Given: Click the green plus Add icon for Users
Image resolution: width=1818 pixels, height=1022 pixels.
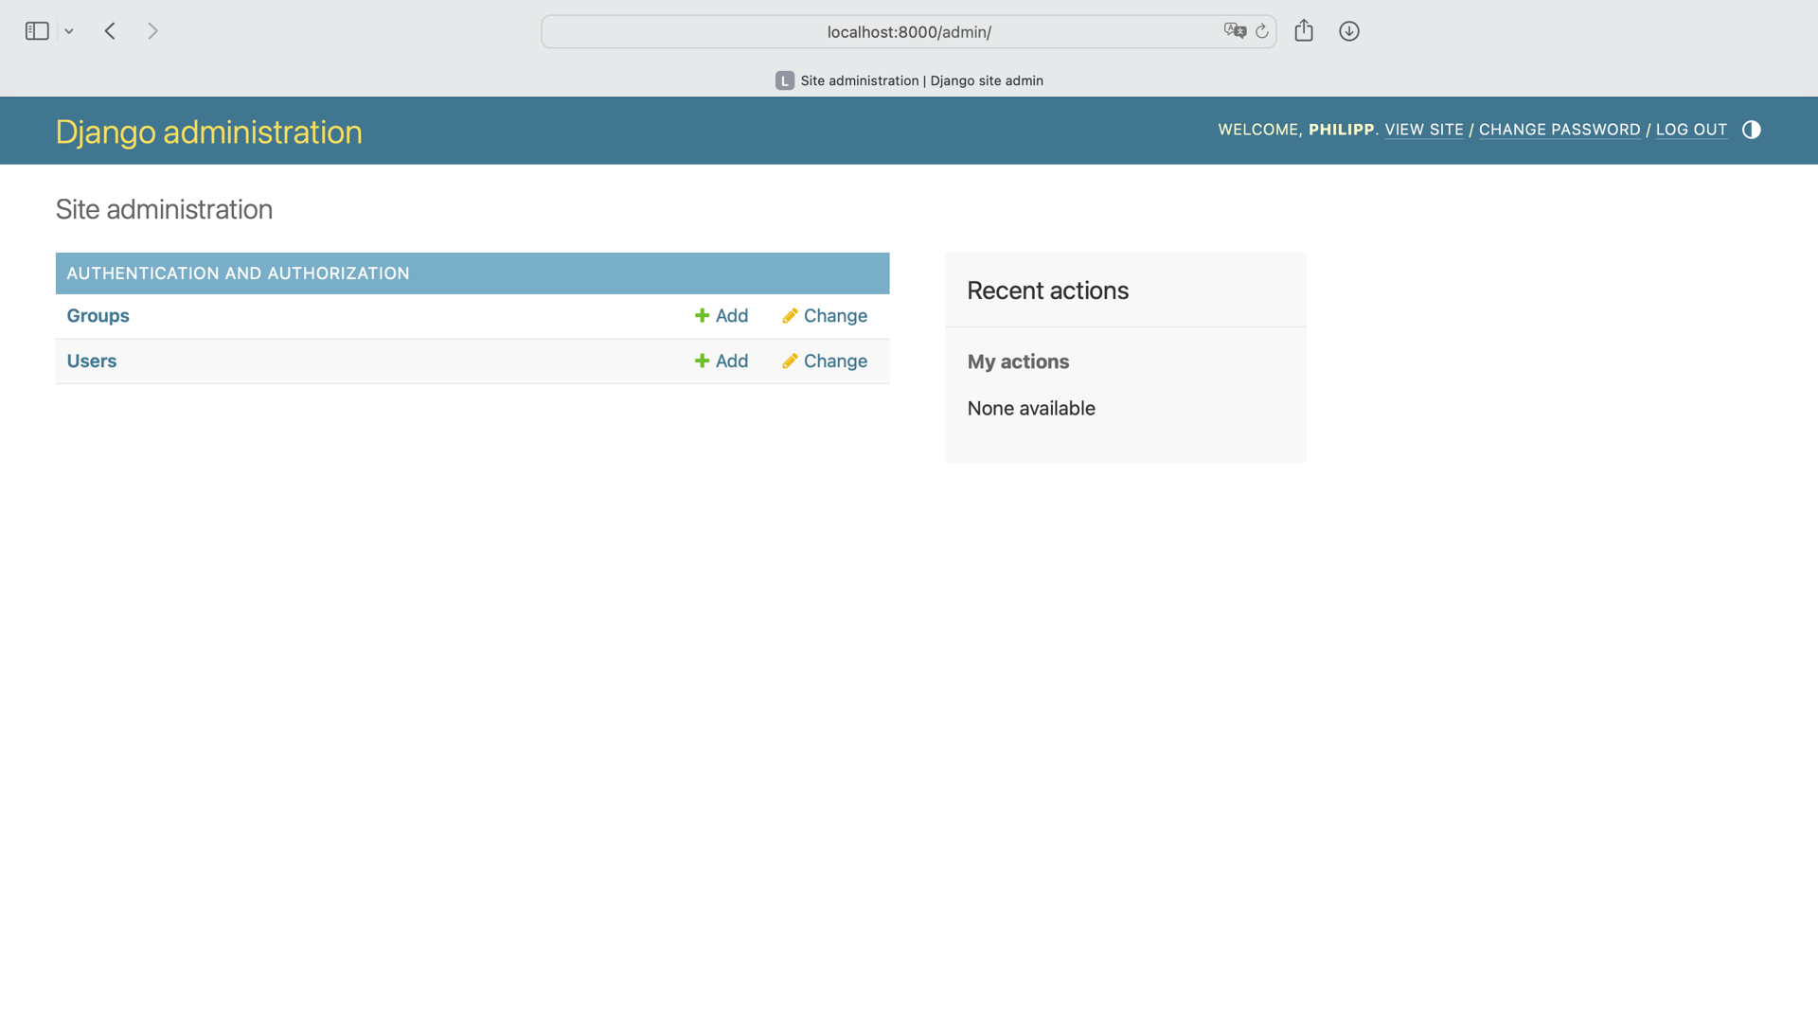Looking at the screenshot, I should pos(701,361).
